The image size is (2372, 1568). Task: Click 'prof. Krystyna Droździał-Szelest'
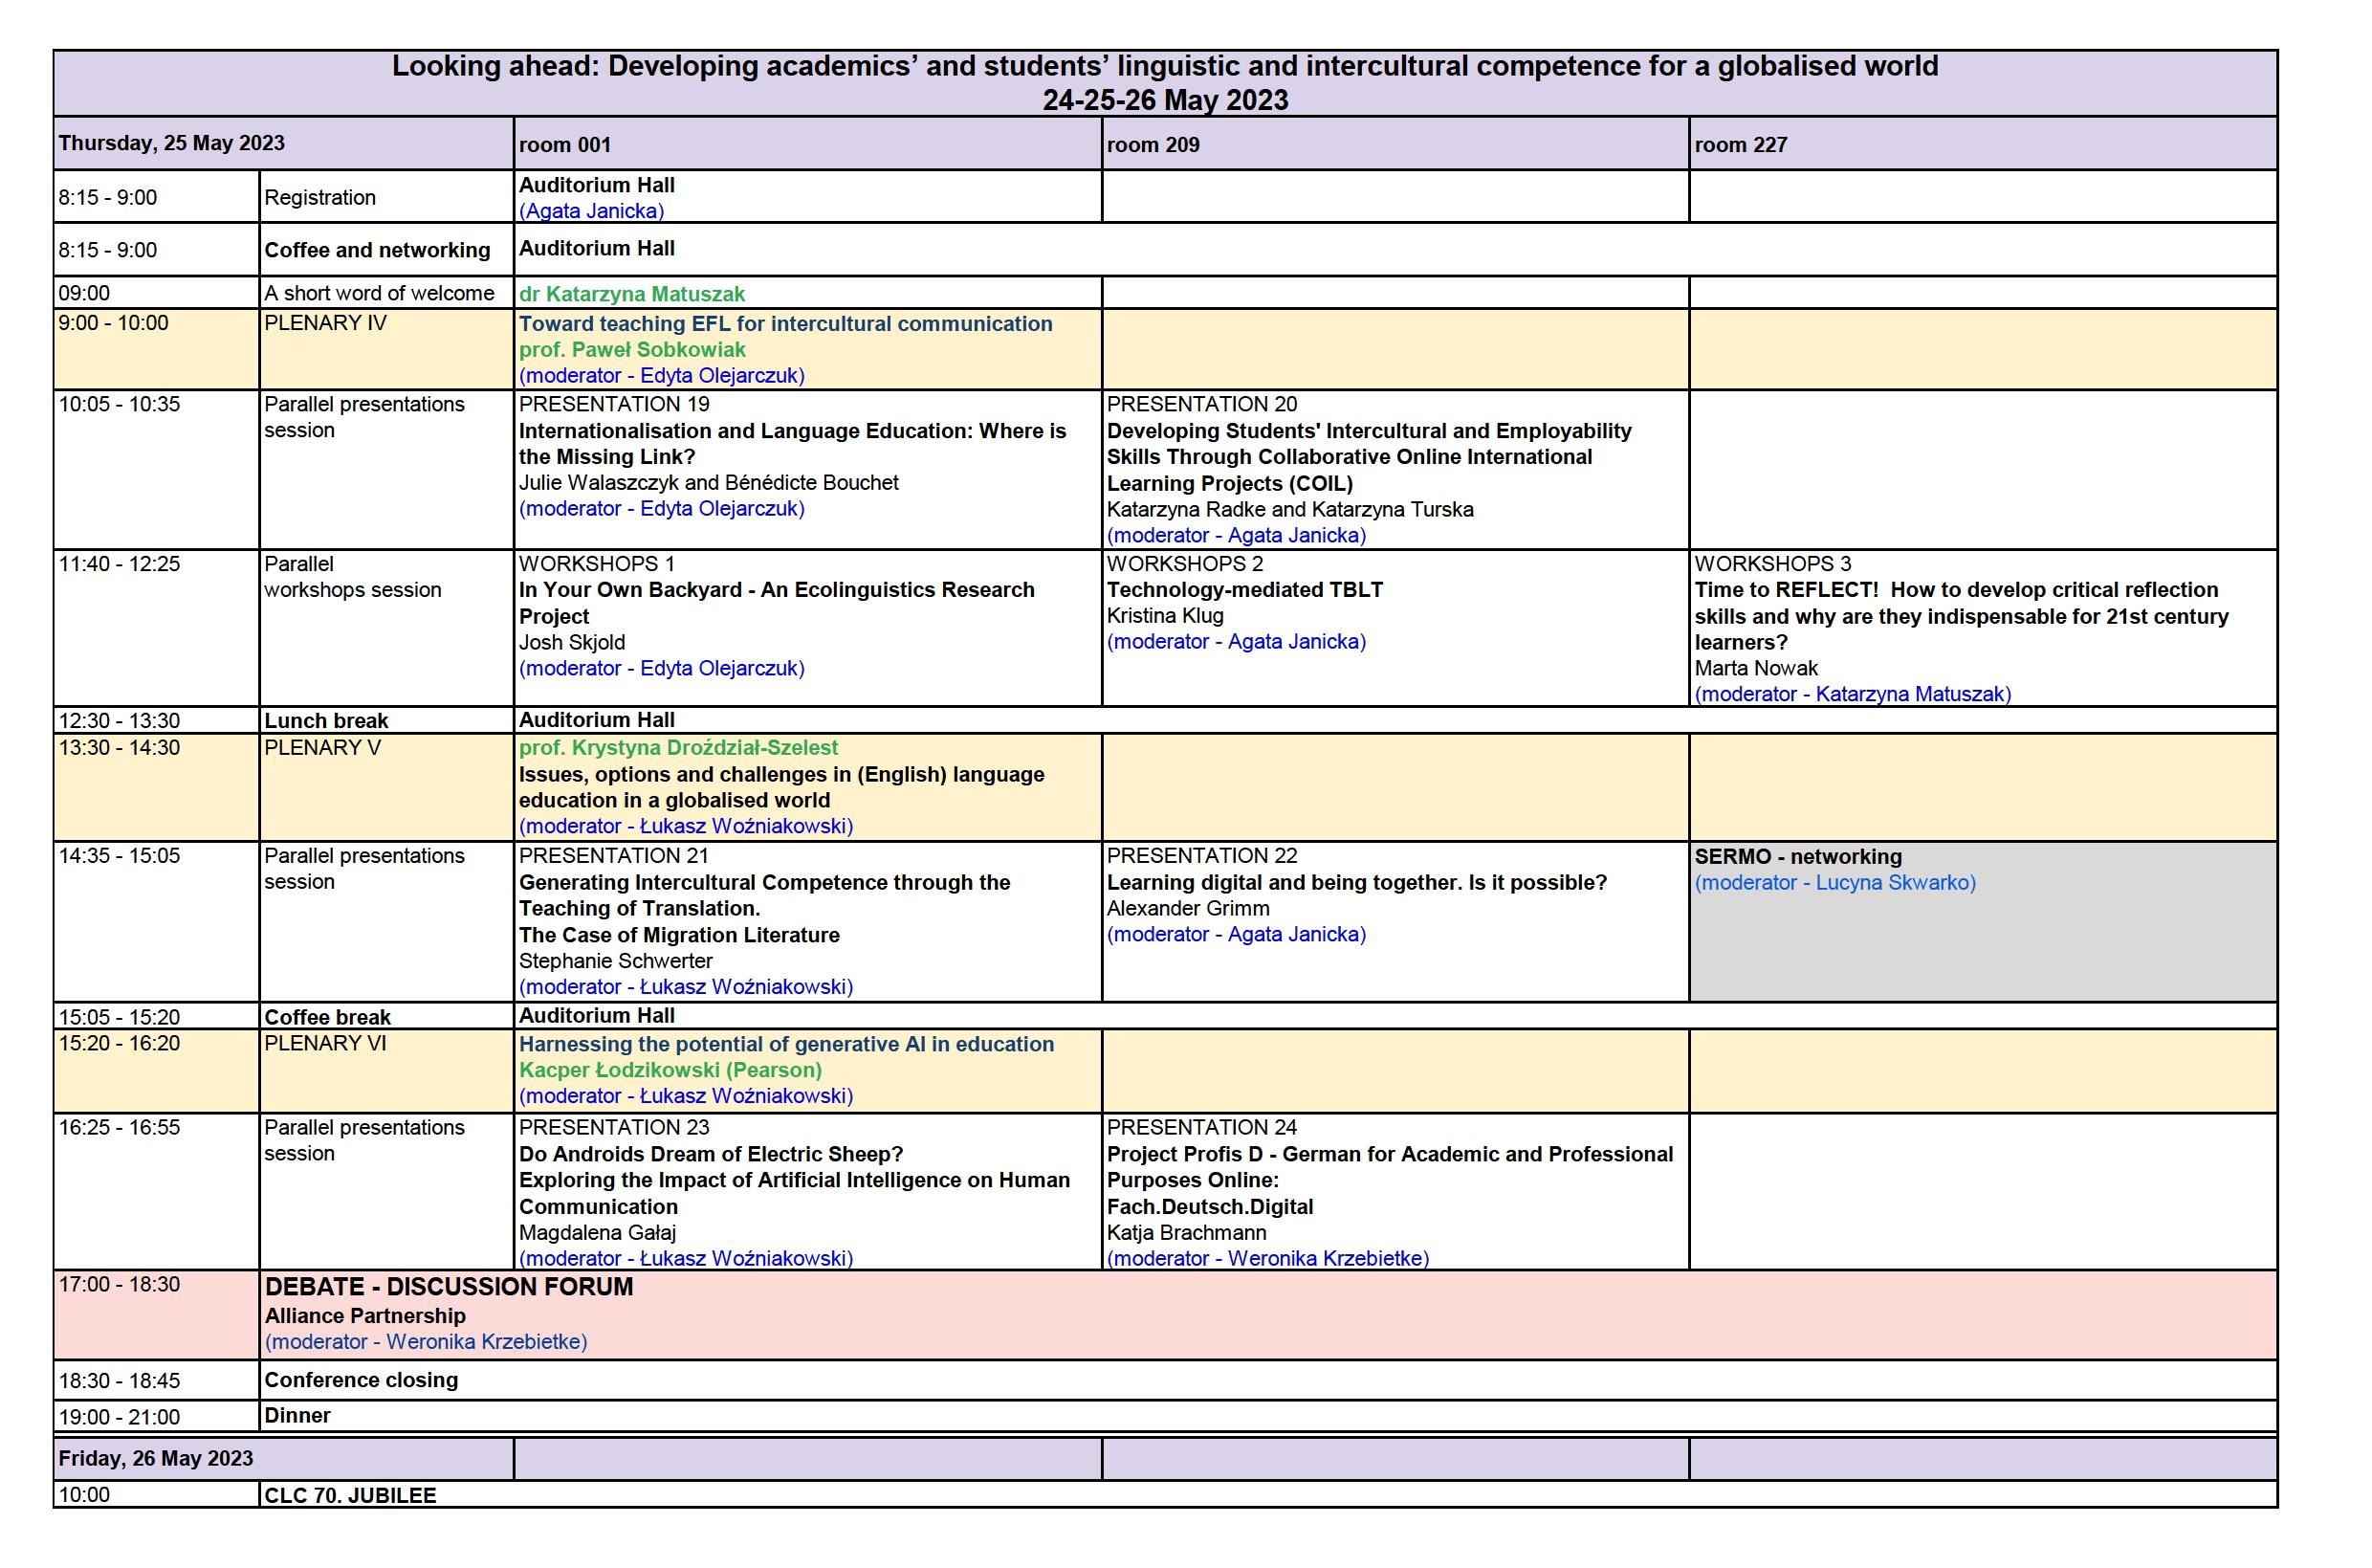click(678, 748)
